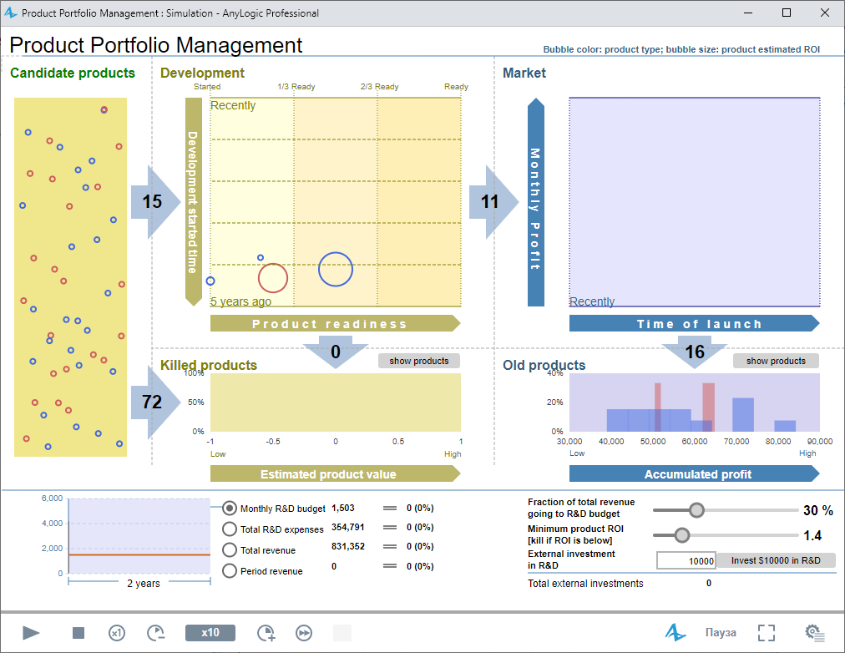Viewport: 845px width, 653px height.
Task: Click the arrow showing 11 products to market
Action: [x=493, y=201]
